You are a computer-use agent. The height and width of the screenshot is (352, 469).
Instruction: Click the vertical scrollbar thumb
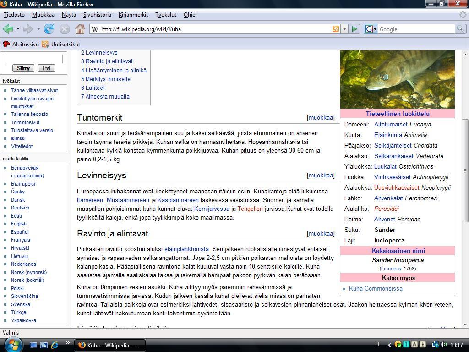[x=465, y=170]
